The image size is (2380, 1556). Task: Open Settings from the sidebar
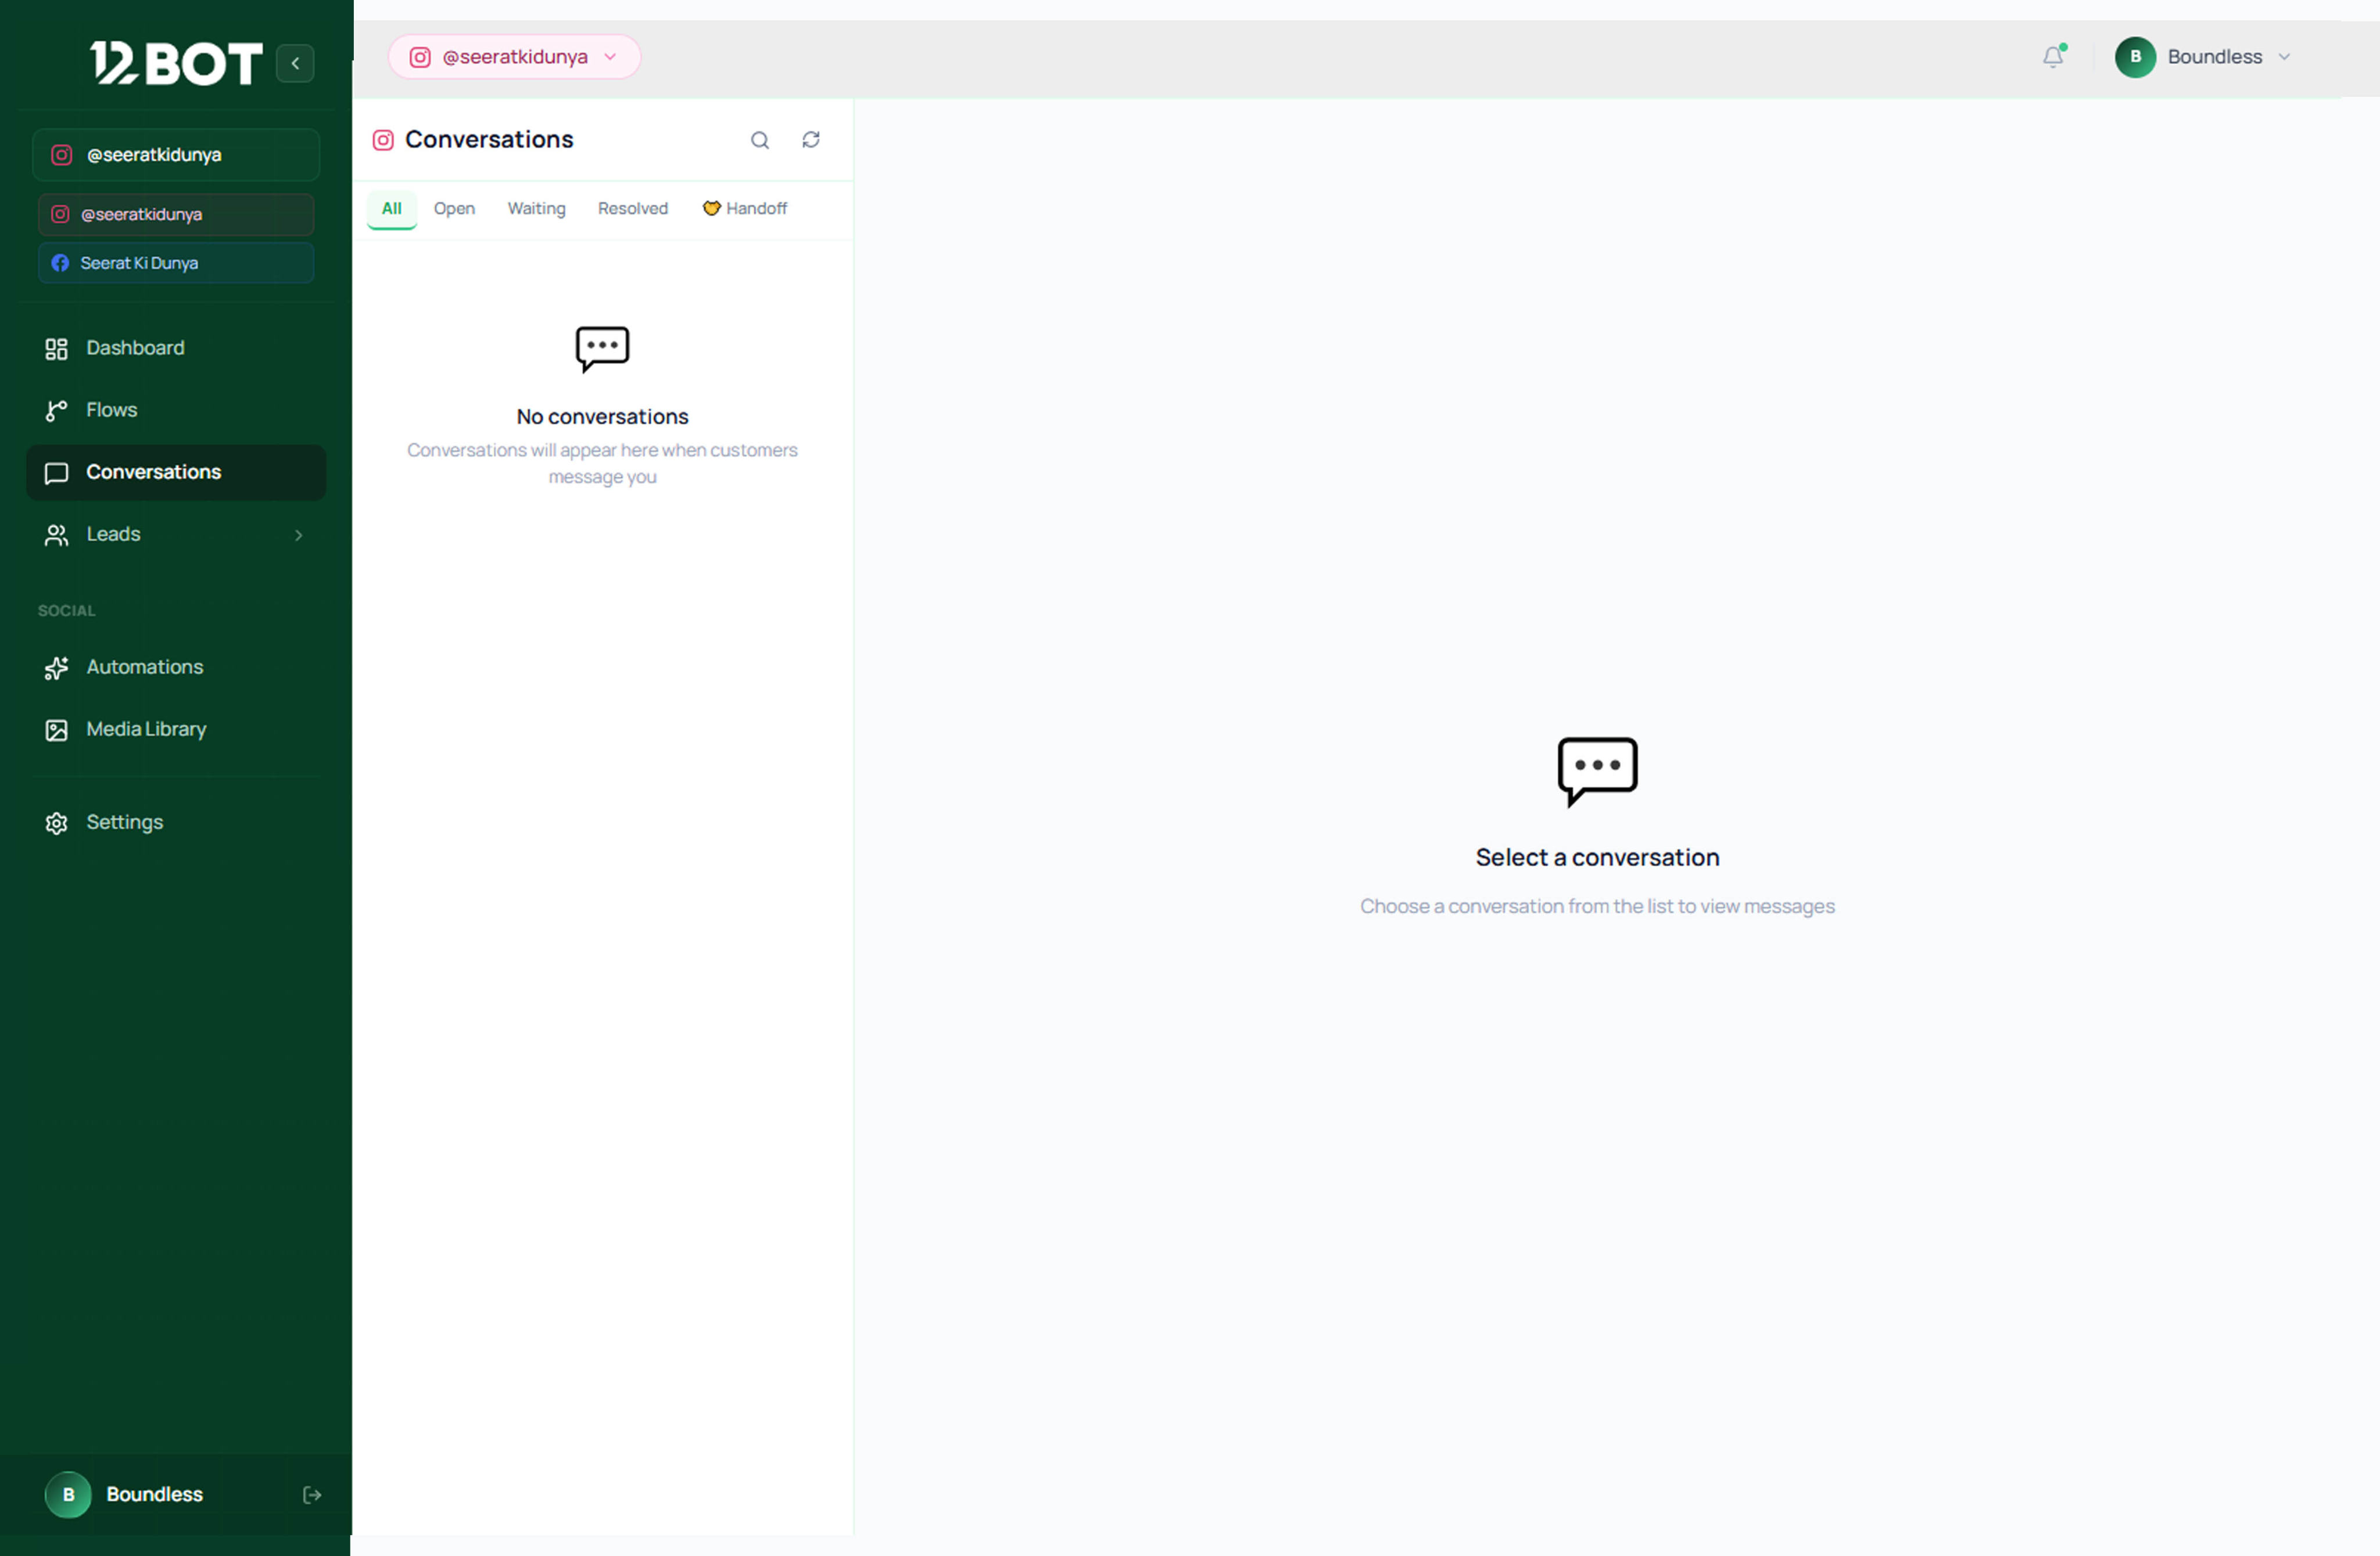pyautogui.click(x=176, y=822)
